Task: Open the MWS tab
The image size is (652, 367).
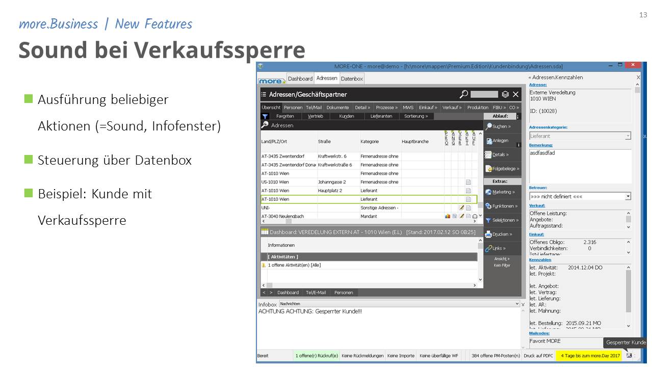Action: tap(408, 108)
